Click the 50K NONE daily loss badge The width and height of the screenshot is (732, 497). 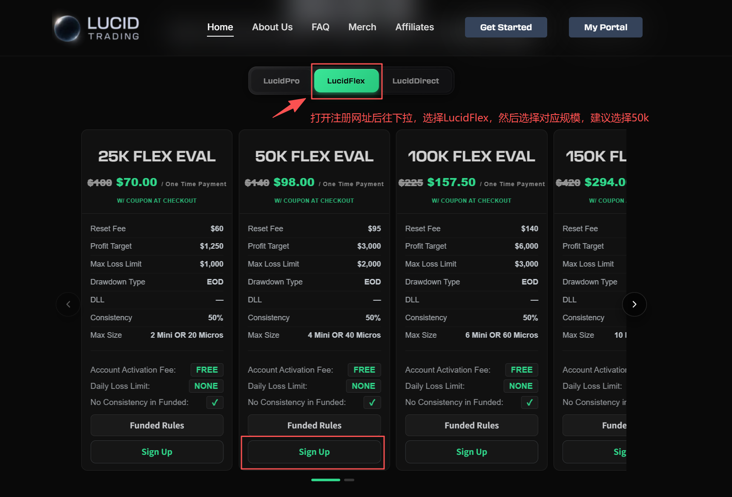[x=363, y=386]
